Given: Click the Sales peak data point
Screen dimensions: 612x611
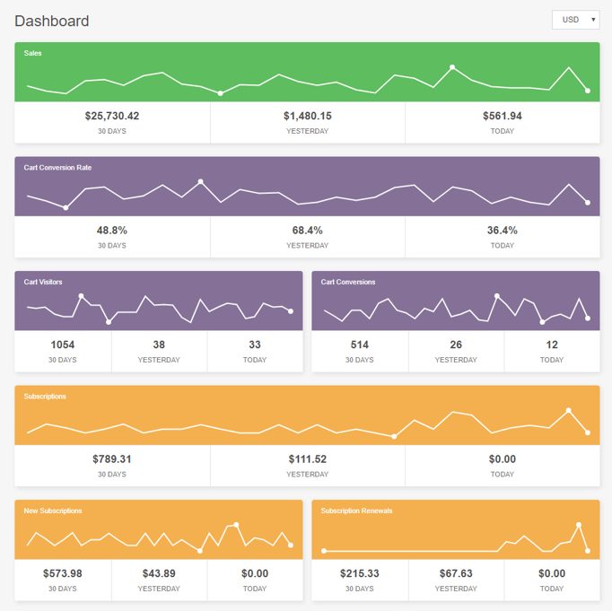Looking at the screenshot, I should coord(452,67).
